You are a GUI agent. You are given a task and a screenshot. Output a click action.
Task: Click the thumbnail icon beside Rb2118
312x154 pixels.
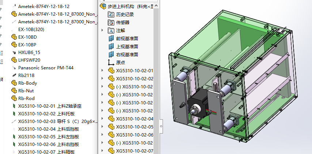point(14,75)
